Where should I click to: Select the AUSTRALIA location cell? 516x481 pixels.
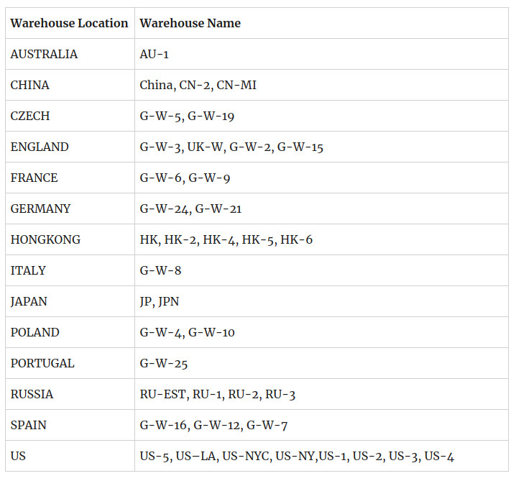coord(70,54)
